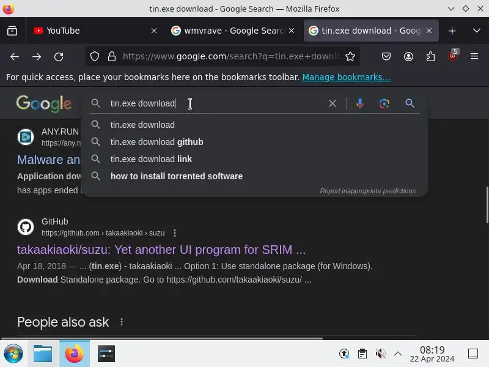Click the GitHub favicon in result
Viewport: 489px width, 367px height.
pyautogui.click(x=26, y=227)
